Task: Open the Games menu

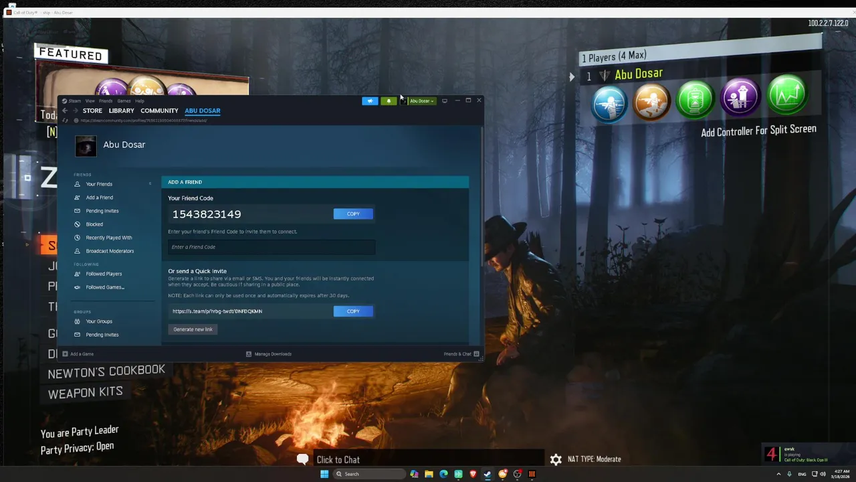Action: 124,101
